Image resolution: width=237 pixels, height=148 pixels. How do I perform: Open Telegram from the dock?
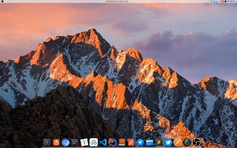tap(140, 142)
